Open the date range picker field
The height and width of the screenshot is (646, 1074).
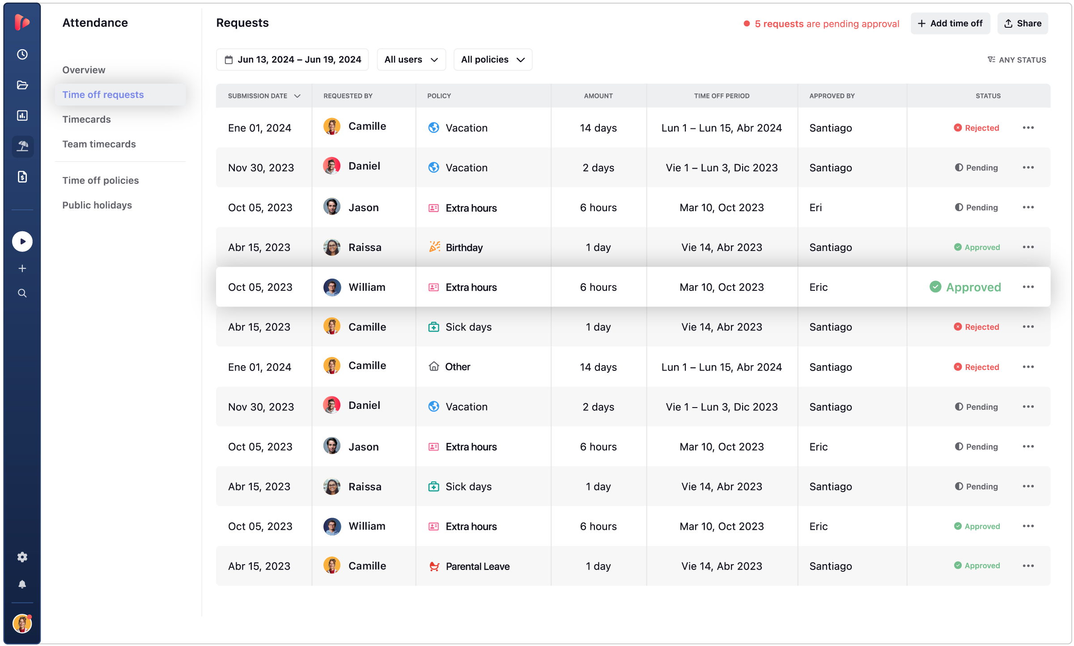coord(293,59)
